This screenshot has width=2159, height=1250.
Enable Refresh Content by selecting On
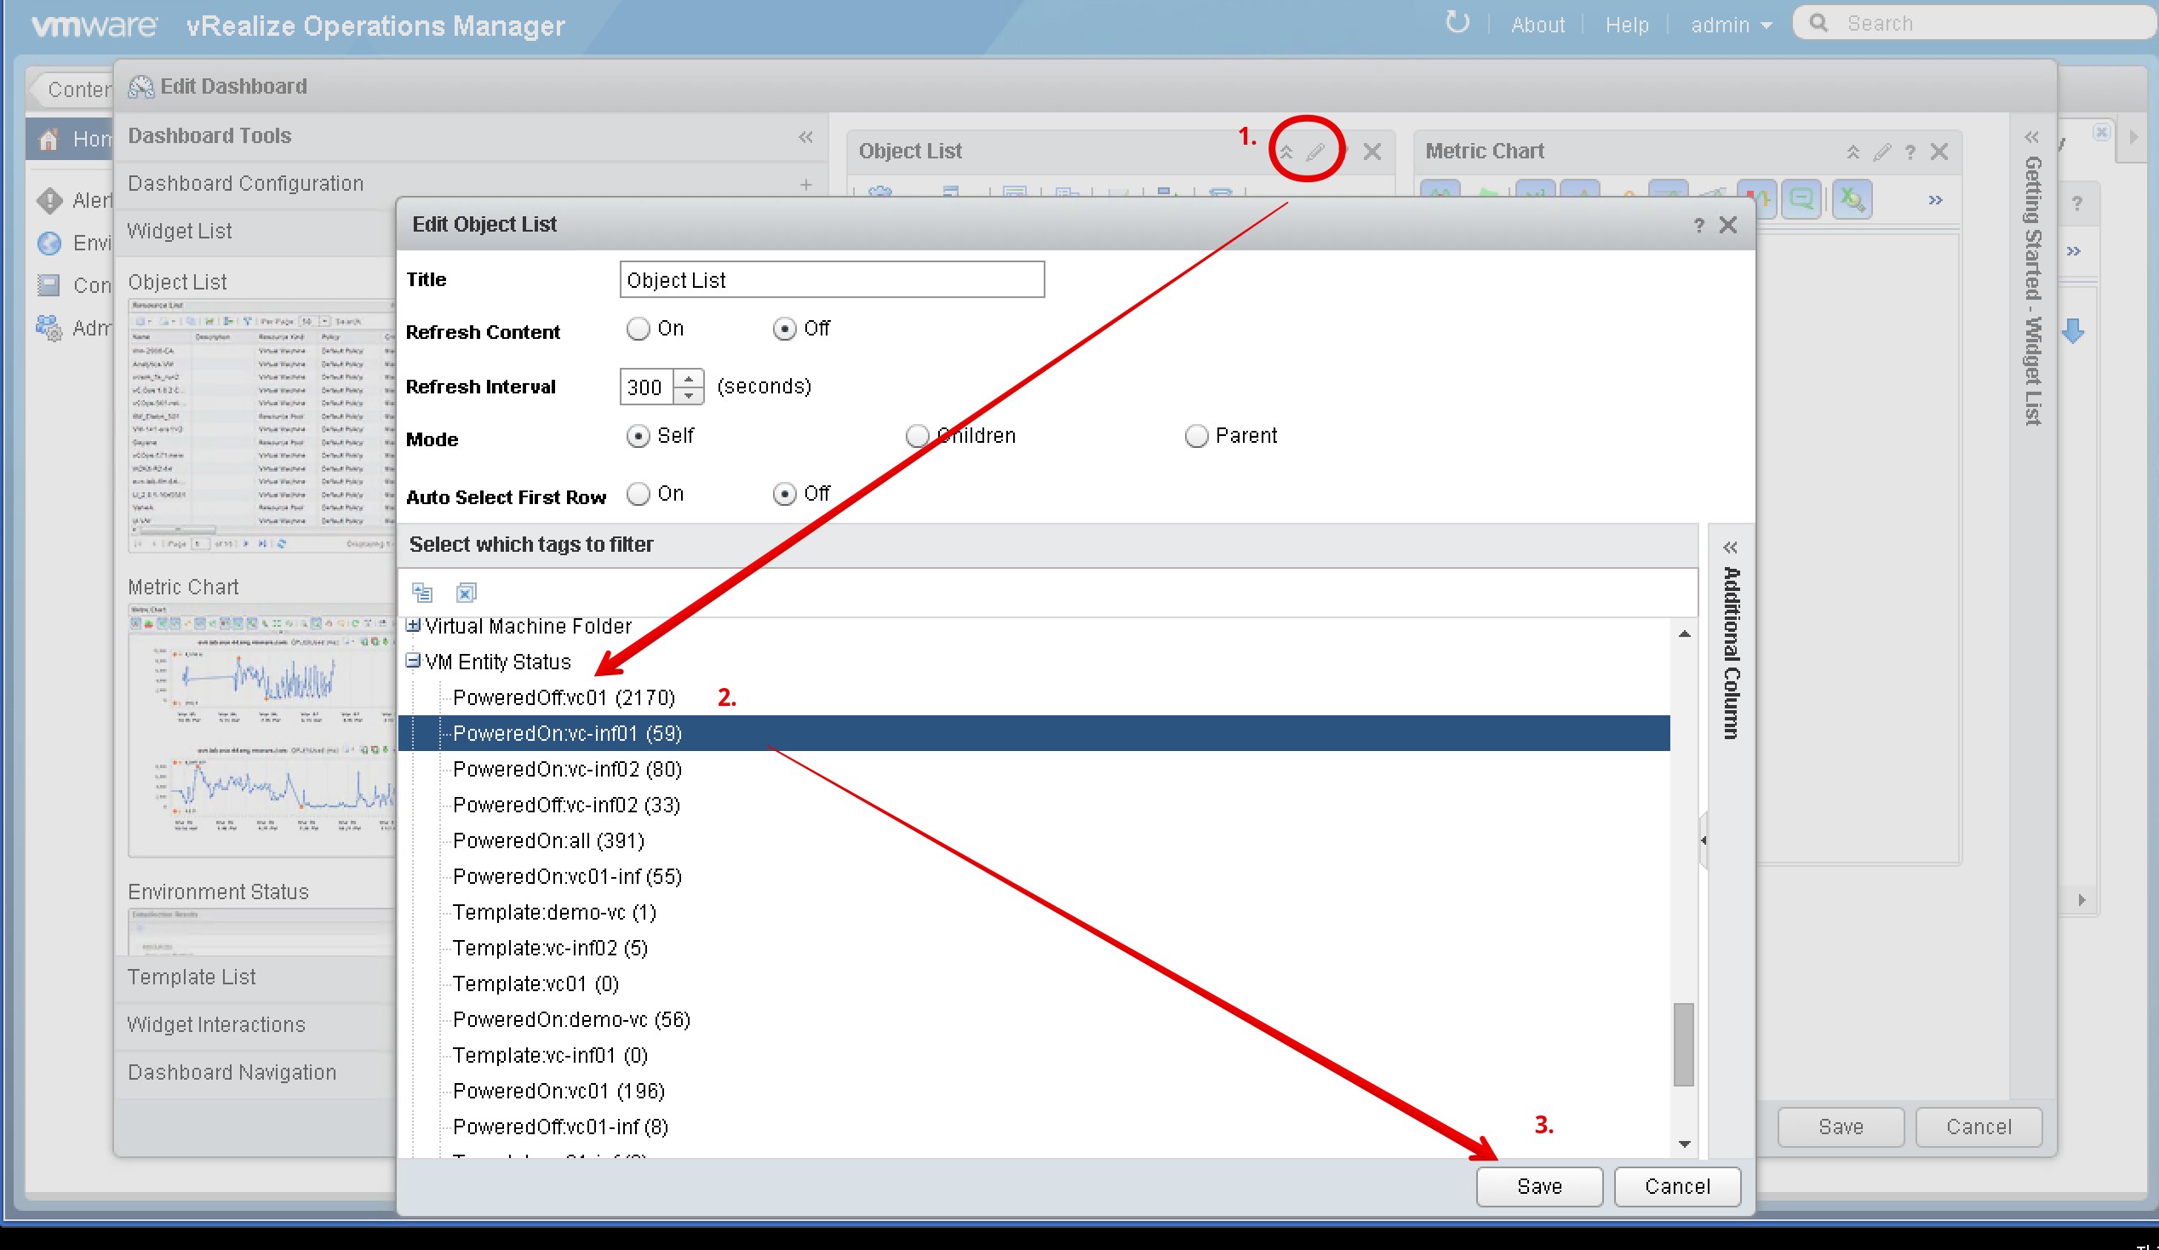pos(638,328)
